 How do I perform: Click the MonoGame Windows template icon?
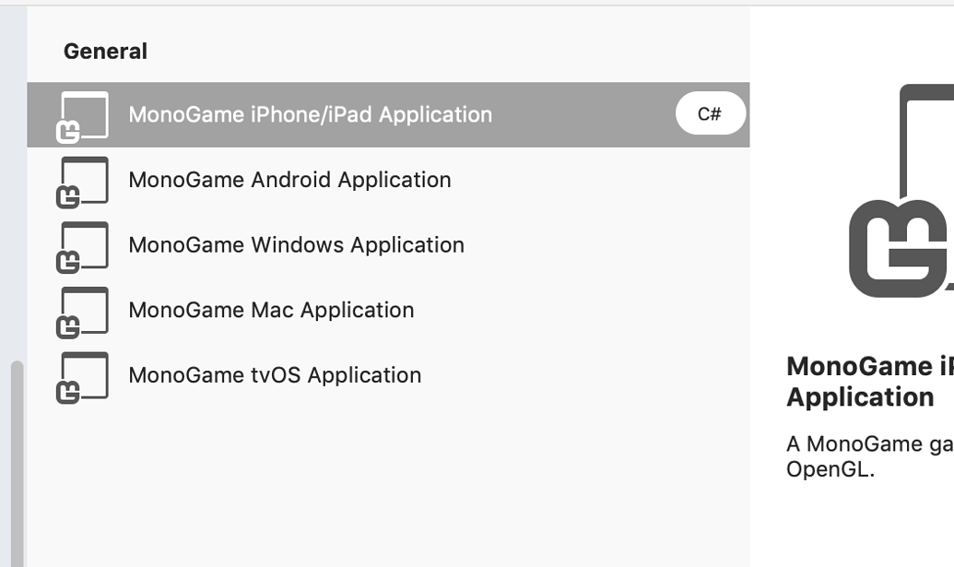click(82, 247)
